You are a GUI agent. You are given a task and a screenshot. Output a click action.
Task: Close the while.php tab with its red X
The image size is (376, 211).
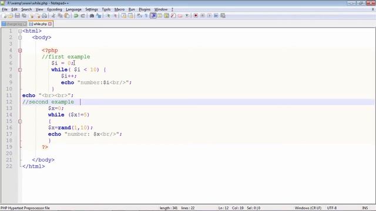click(50, 24)
